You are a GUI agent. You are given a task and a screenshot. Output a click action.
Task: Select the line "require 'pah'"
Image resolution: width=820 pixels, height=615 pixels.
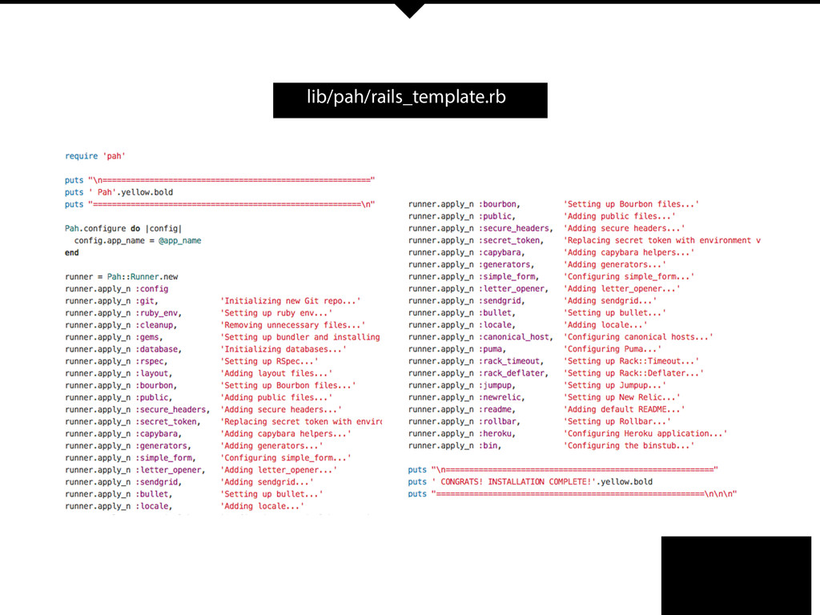[95, 156]
